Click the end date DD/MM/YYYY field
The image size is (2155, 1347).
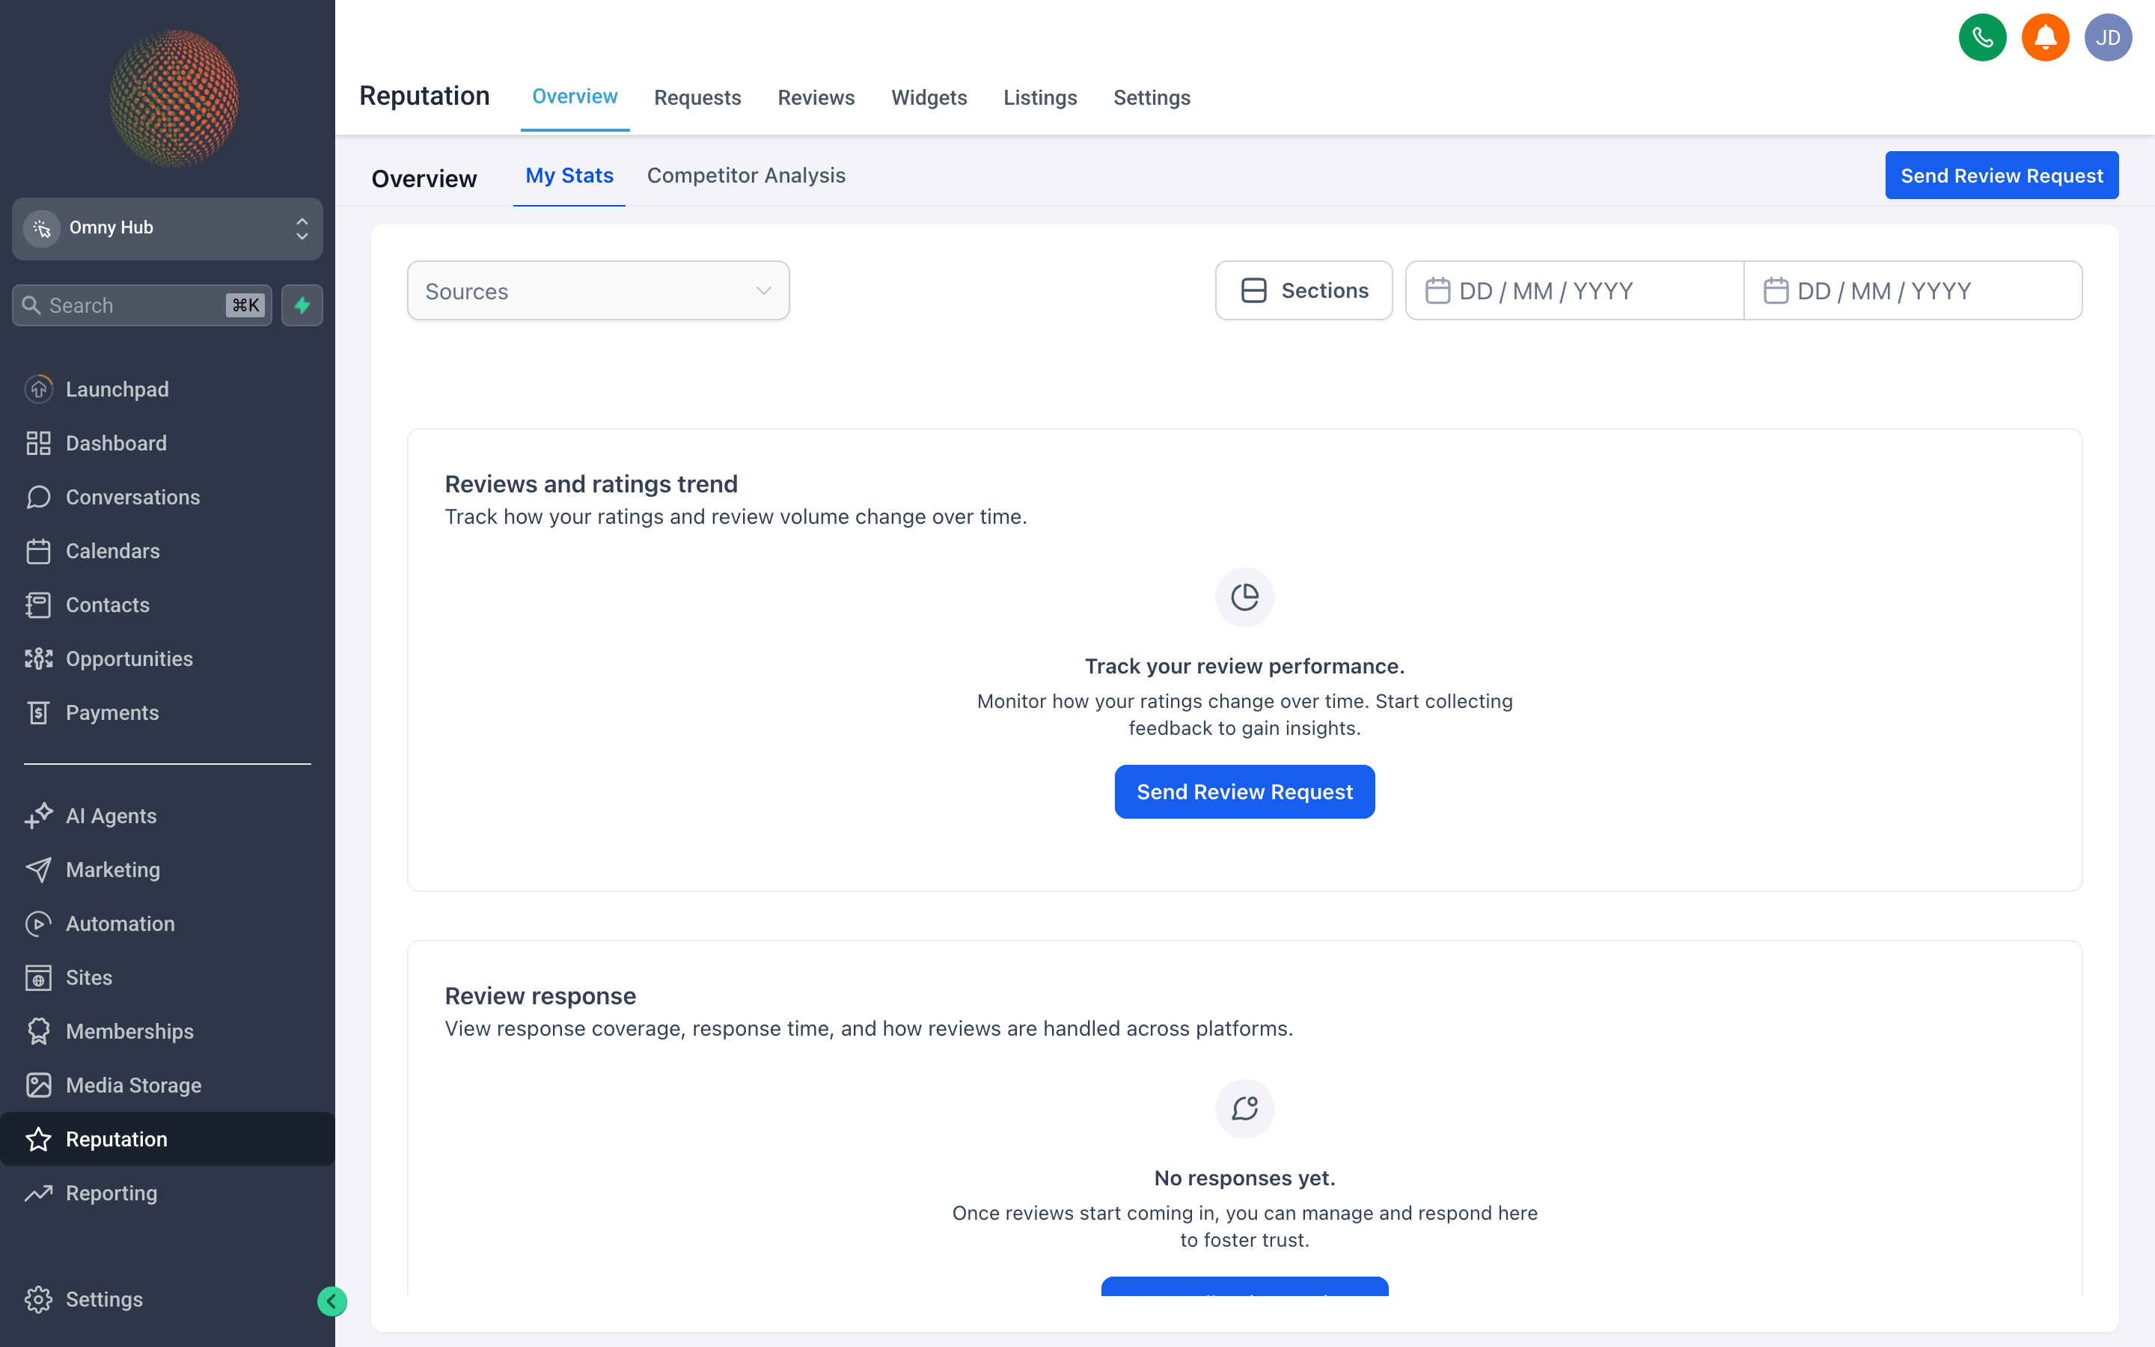(x=1912, y=290)
